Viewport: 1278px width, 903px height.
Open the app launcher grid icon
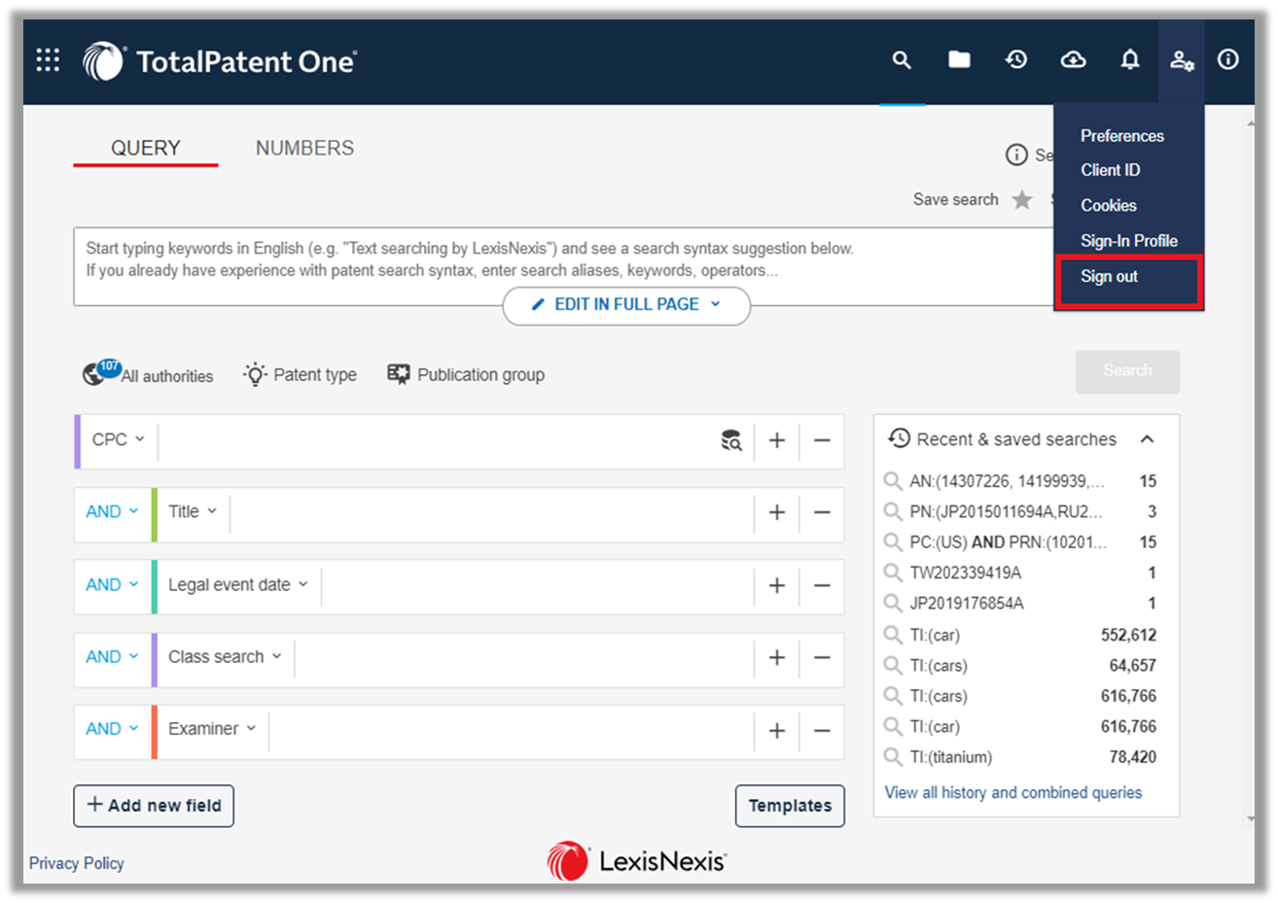coord(47,59)
